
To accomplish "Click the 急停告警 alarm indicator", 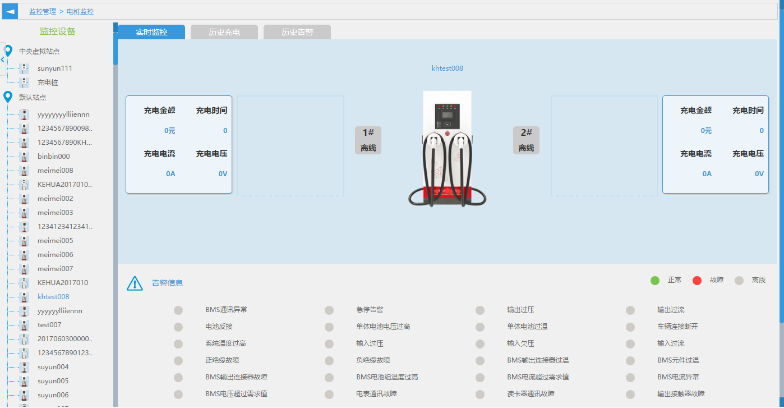I will pyautogui.click(x=329, y=310).
